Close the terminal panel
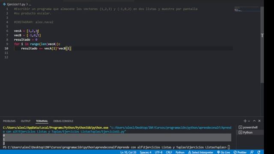 (259, 121)
